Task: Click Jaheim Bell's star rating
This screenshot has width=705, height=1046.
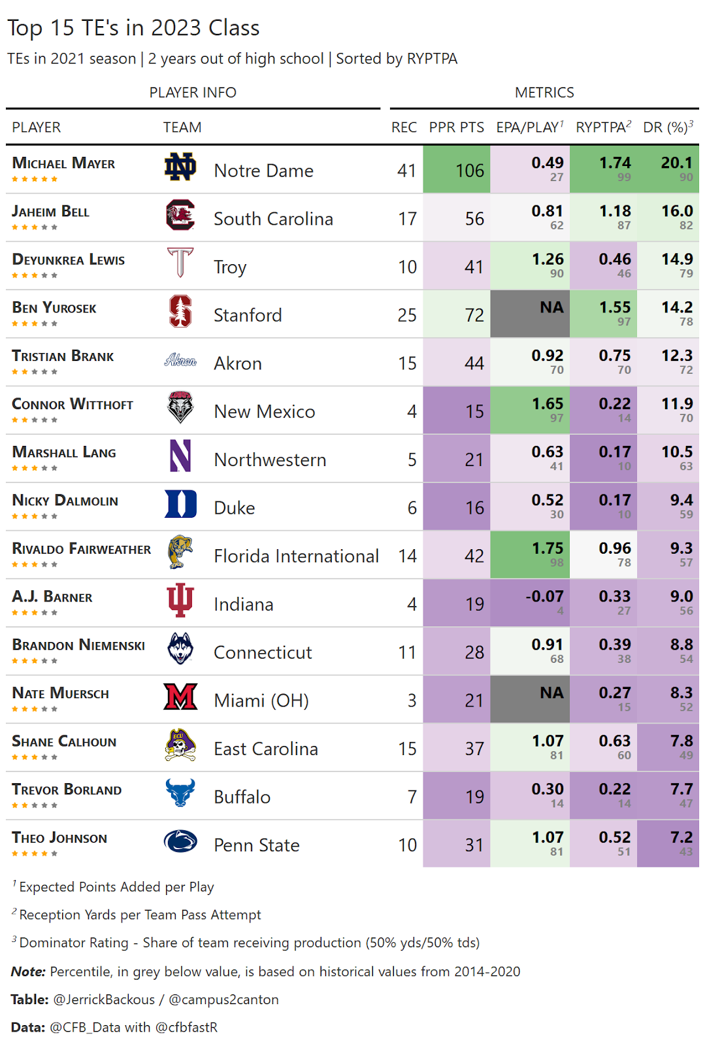Action: pyautogui.click(x=35, y=228)
